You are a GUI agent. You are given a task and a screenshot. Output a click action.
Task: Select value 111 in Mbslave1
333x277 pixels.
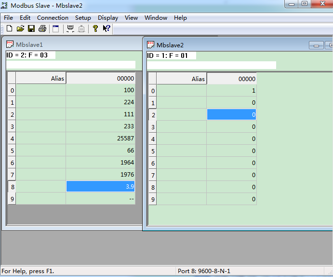100,114
